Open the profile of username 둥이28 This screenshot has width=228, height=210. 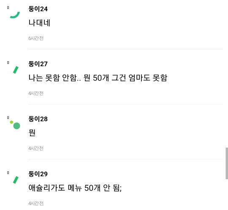(x=38, y=119)
